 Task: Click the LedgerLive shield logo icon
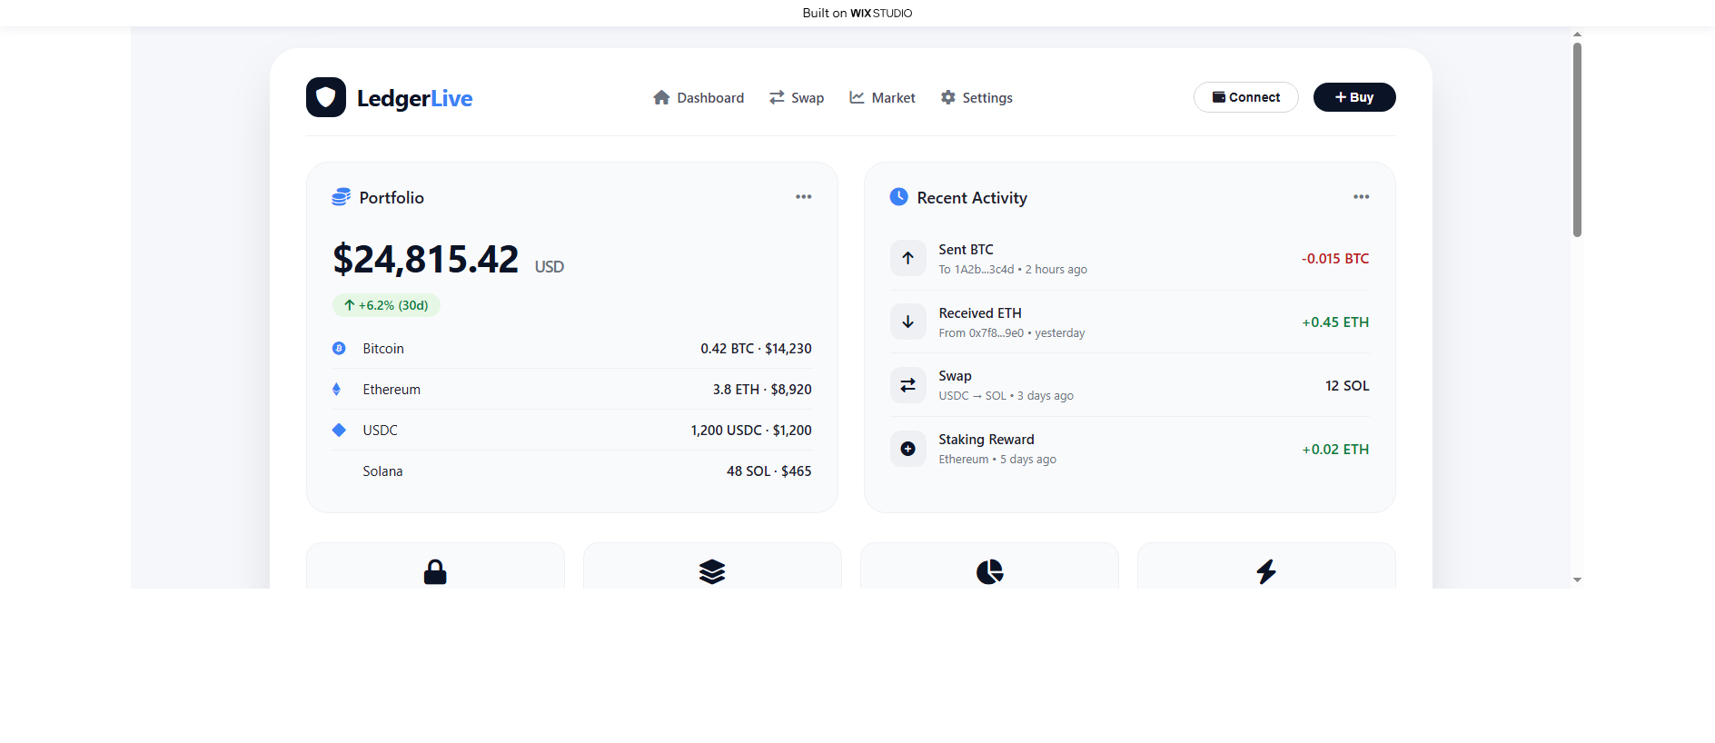click(326, 97)
